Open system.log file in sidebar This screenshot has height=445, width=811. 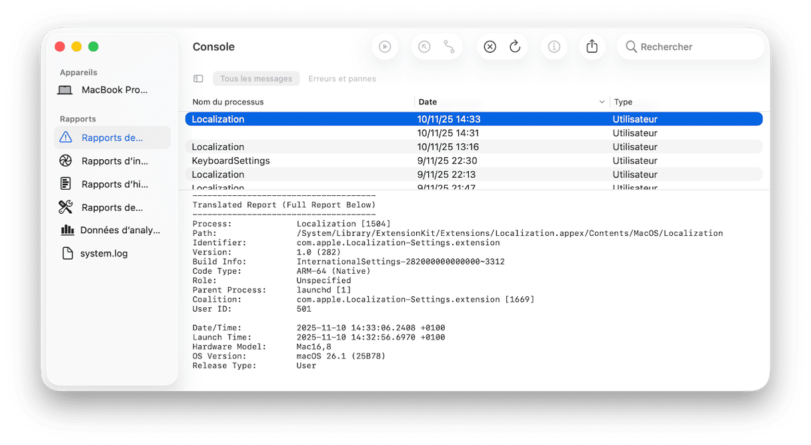tap(103, 253)
